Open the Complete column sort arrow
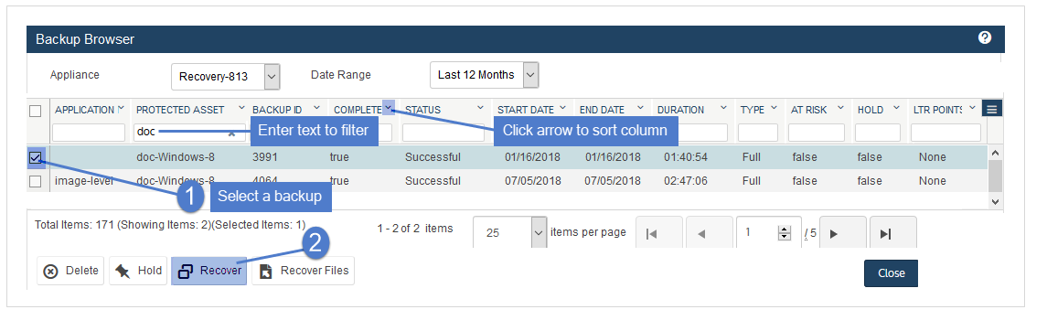This screenshot has width=1047, height=331. coord(389,108)
